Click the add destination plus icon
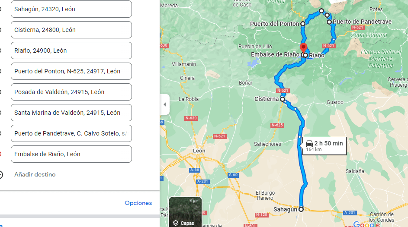The width and height of the screenshot is (408, 227). (x=0, y=175)
